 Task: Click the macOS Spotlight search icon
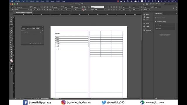155,1
